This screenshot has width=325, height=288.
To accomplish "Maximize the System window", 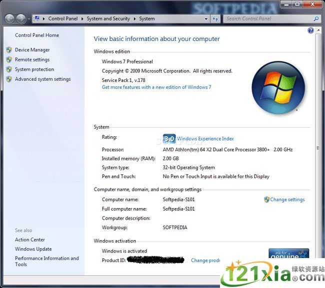I will 297,4.
